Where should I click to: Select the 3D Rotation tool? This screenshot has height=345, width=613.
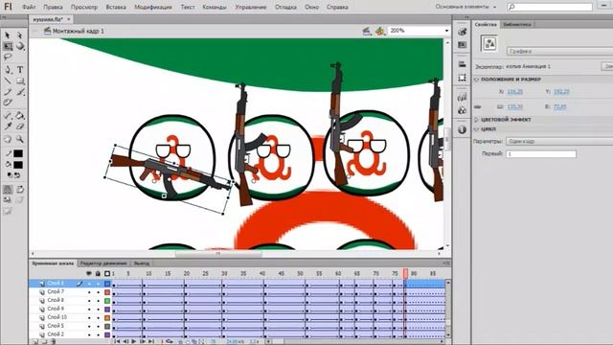pos(19,46)
